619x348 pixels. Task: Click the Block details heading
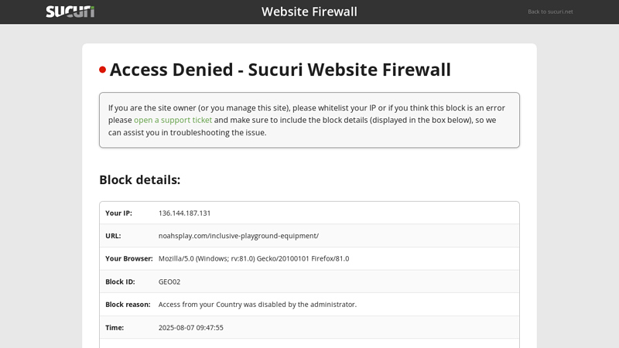(x=140, y=180)
